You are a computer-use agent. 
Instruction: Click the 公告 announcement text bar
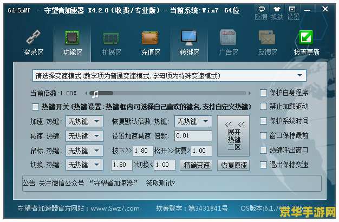pos(172,184)
